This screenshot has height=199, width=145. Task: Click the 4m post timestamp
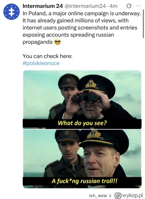[113, 6]
